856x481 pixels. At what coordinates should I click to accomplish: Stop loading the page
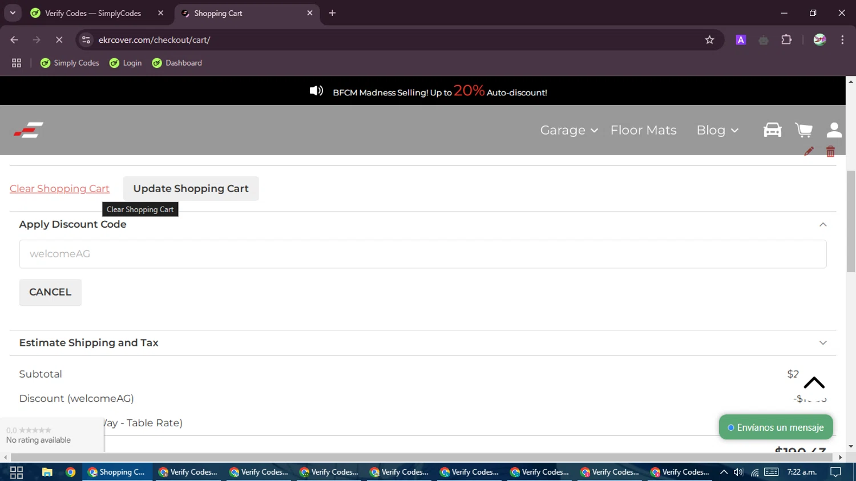(x=59, y=40)
